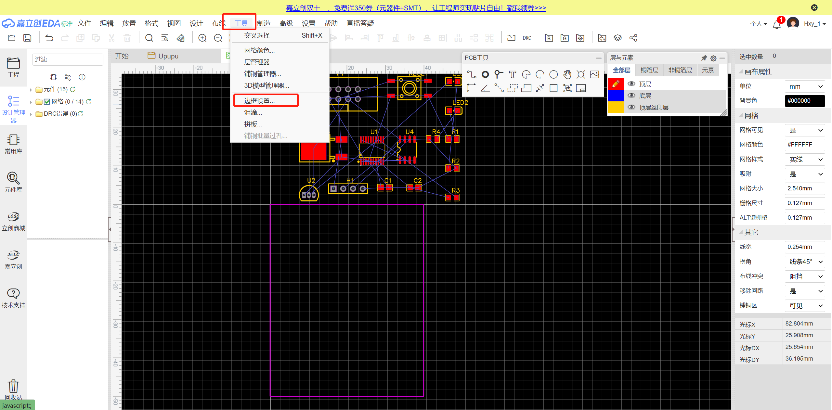Open the 单位 mm dropdown

(x=805, y=86)
